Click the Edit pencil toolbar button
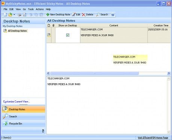This screenshot has width=172, height=140. coord(76,15)
